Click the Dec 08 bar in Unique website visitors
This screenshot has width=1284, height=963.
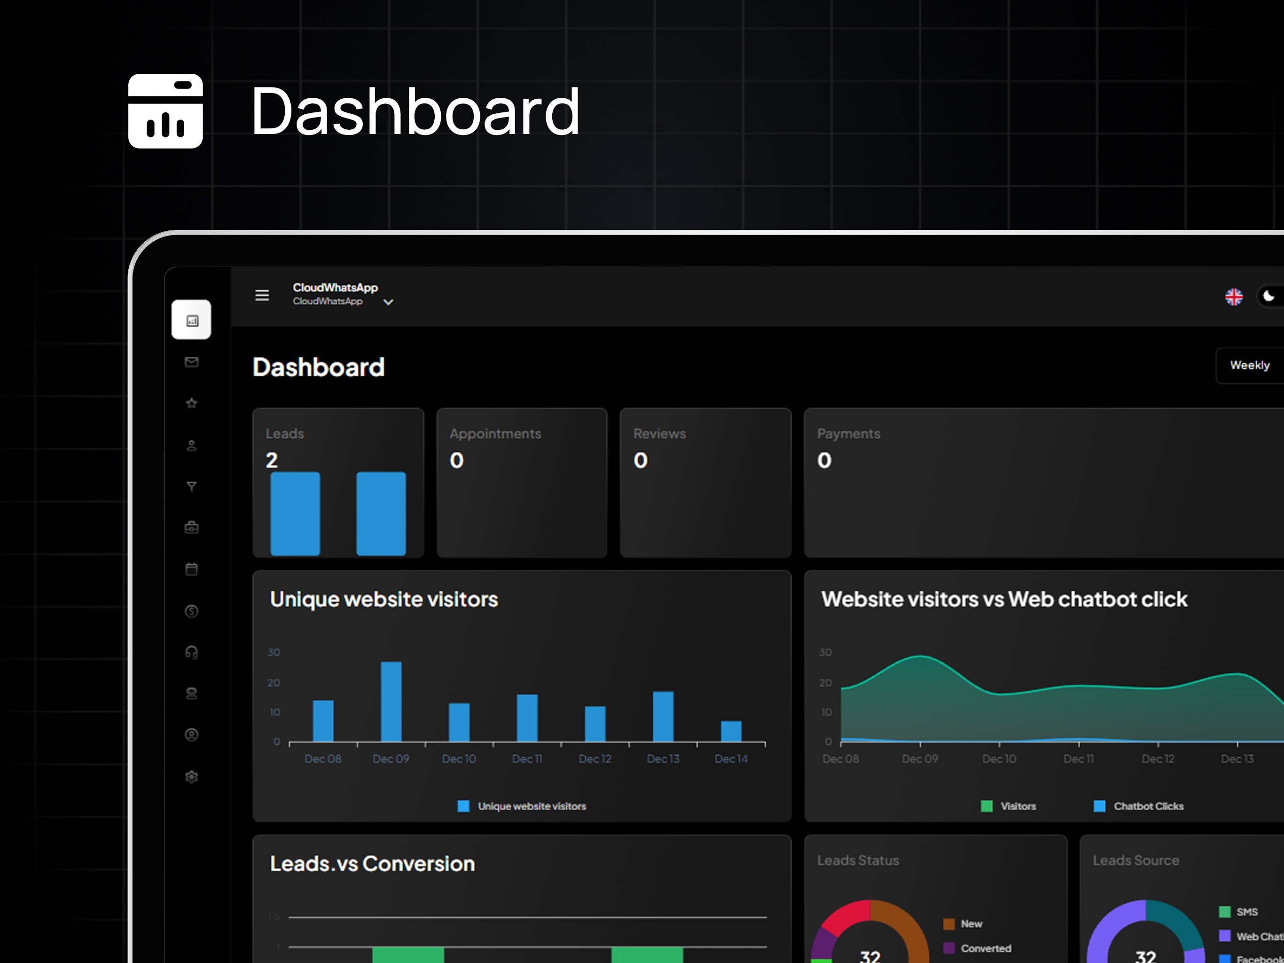[323, 721]
